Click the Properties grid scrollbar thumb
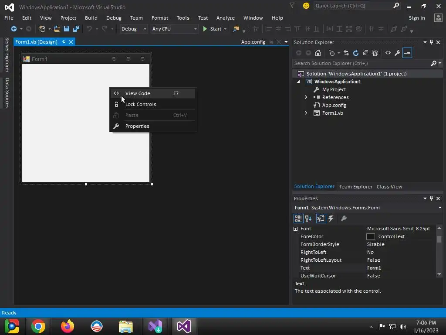This screenshot has width=446, height=335. (439, 239)
